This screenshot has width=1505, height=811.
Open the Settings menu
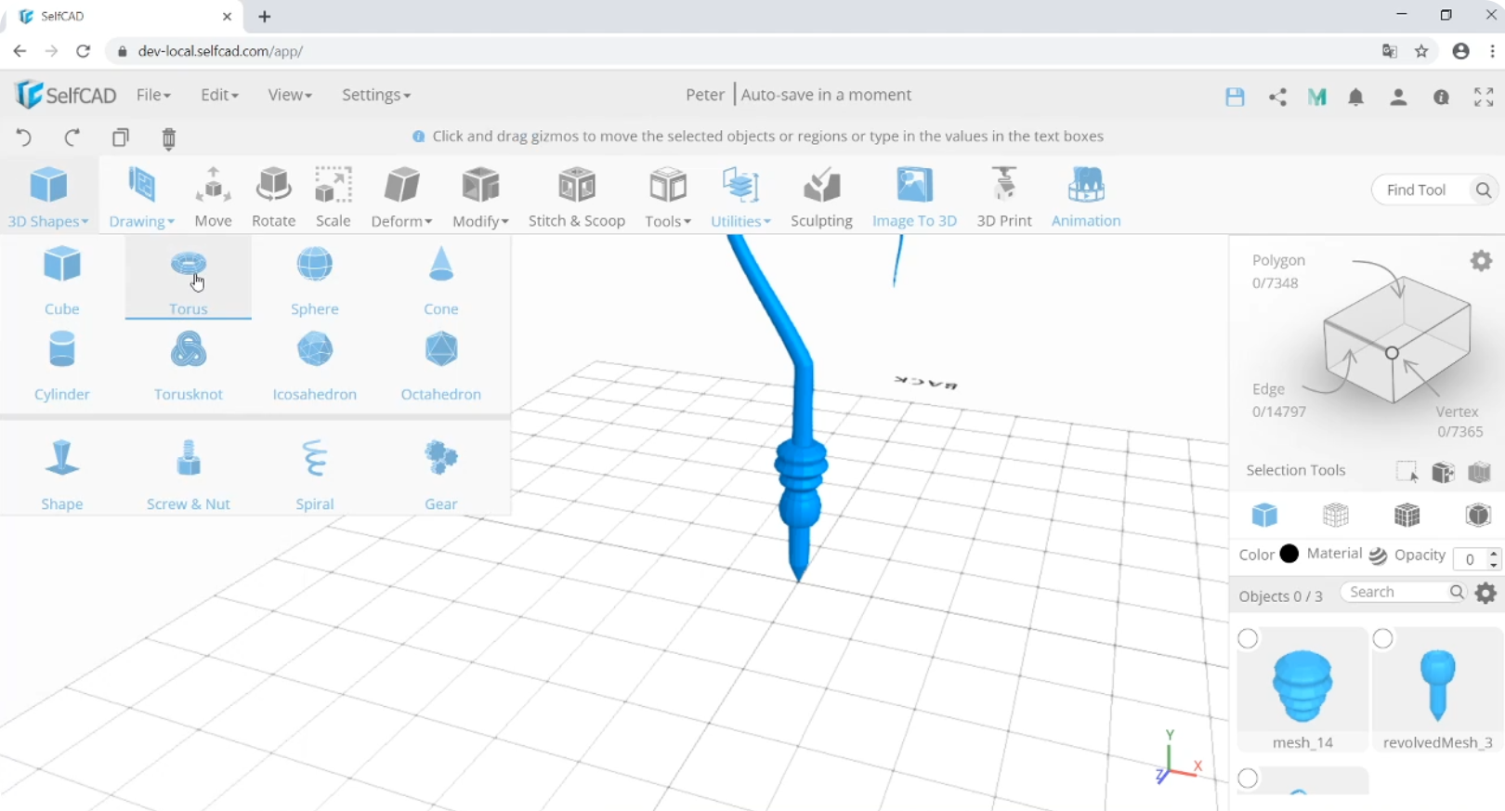376,95
